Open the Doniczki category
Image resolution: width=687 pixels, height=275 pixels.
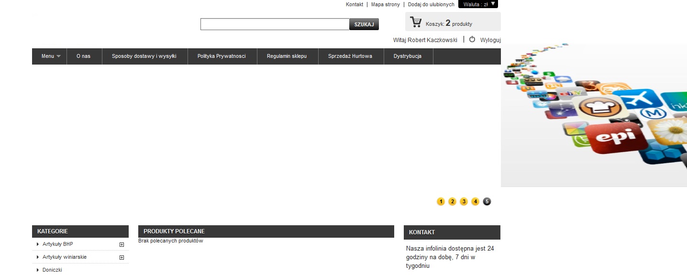pyautogui.click(x=52, y=270)
